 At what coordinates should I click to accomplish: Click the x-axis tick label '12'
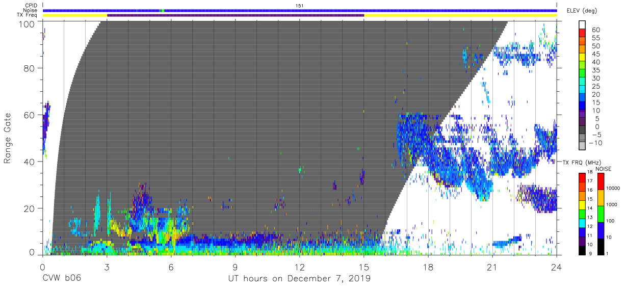pos(299,266)
